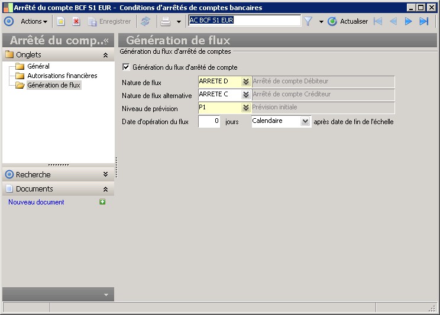Click the Recherche blue circle icon

tap(9, 174)
